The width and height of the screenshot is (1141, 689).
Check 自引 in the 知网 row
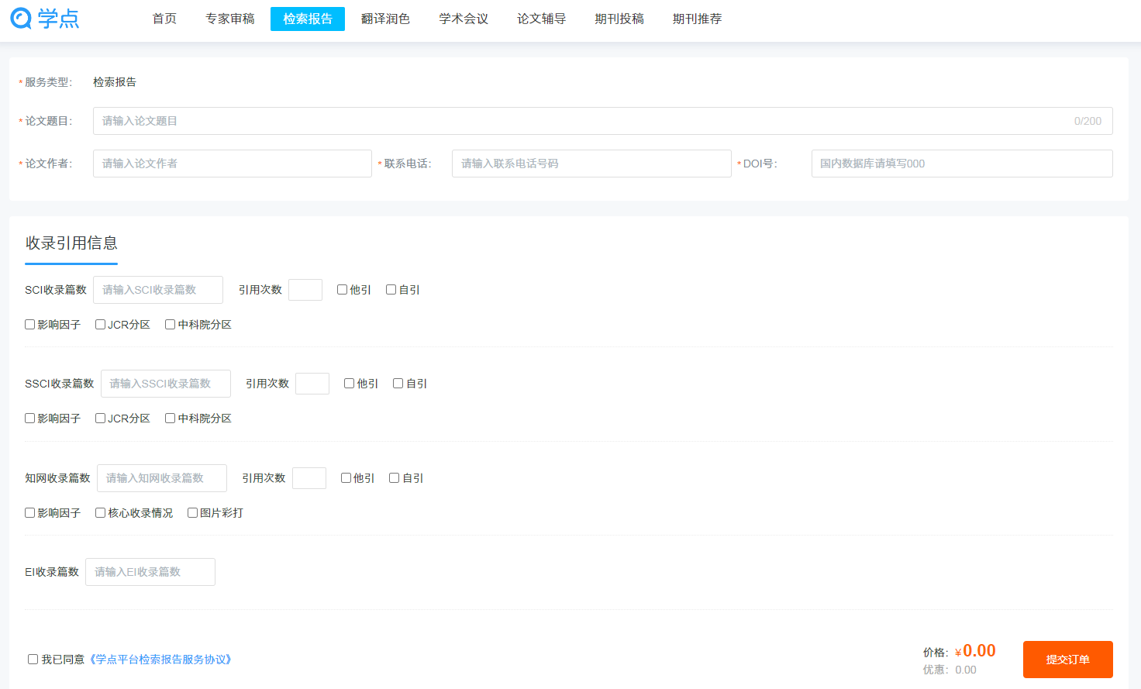(394, 478)
